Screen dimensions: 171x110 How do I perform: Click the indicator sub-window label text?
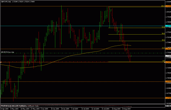point(20,106)
